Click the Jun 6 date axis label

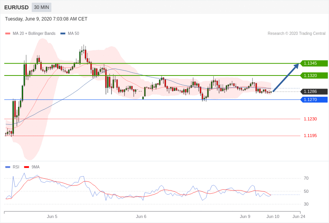(x=141, y=216)
